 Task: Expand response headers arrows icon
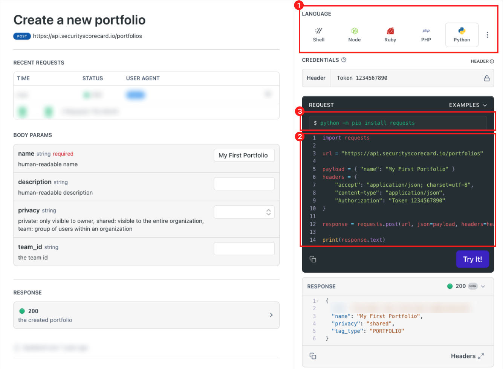pyautogui.click(x=481, y=356)
